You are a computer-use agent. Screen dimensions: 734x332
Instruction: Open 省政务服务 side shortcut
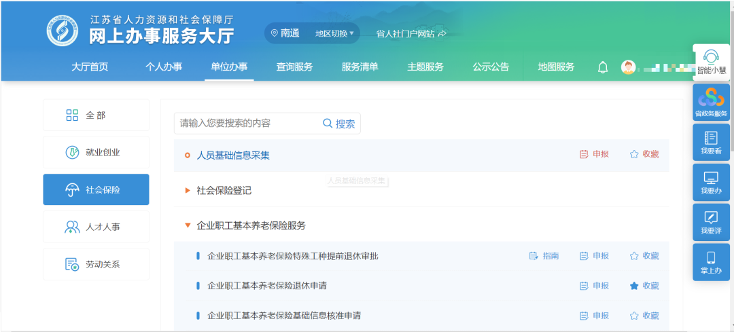pyautogui.click(x=711, y=103)
